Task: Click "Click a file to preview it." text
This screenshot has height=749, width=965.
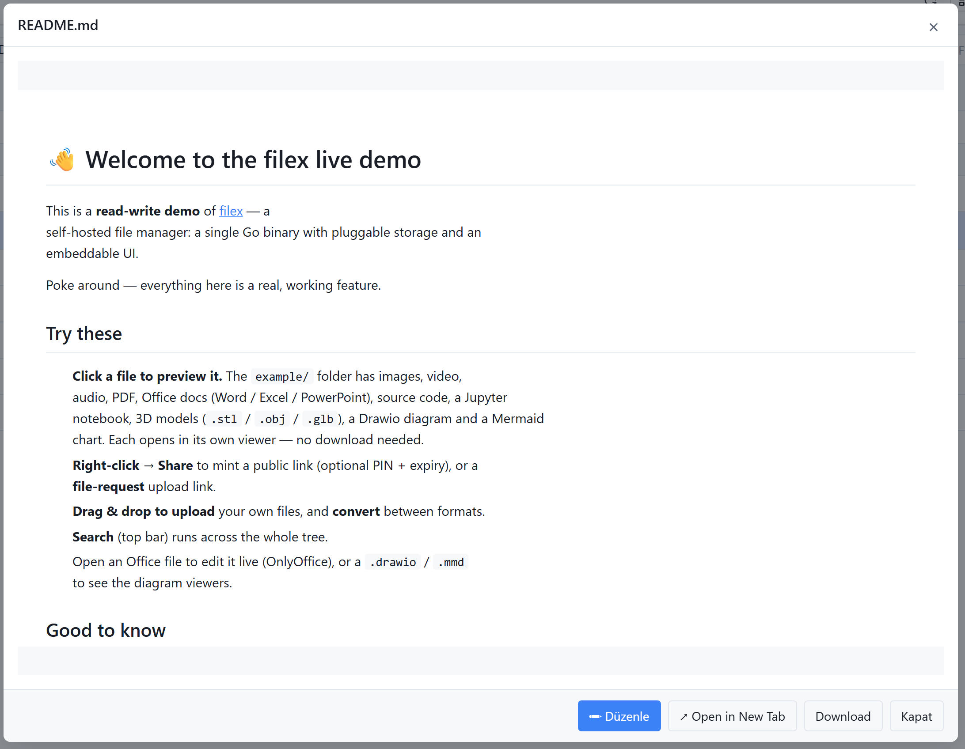Action: 148,376
